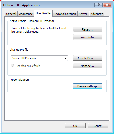Select the User Profile tab
The image size is (114, 134).
[x=43, y=13]
